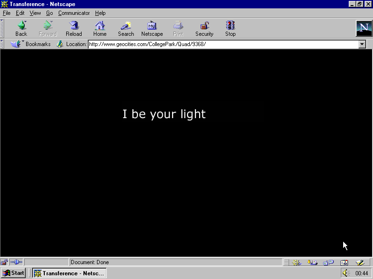Click the status bar security lock icon
The height and width of the screenshot is (279, 373).
(4, 262)
